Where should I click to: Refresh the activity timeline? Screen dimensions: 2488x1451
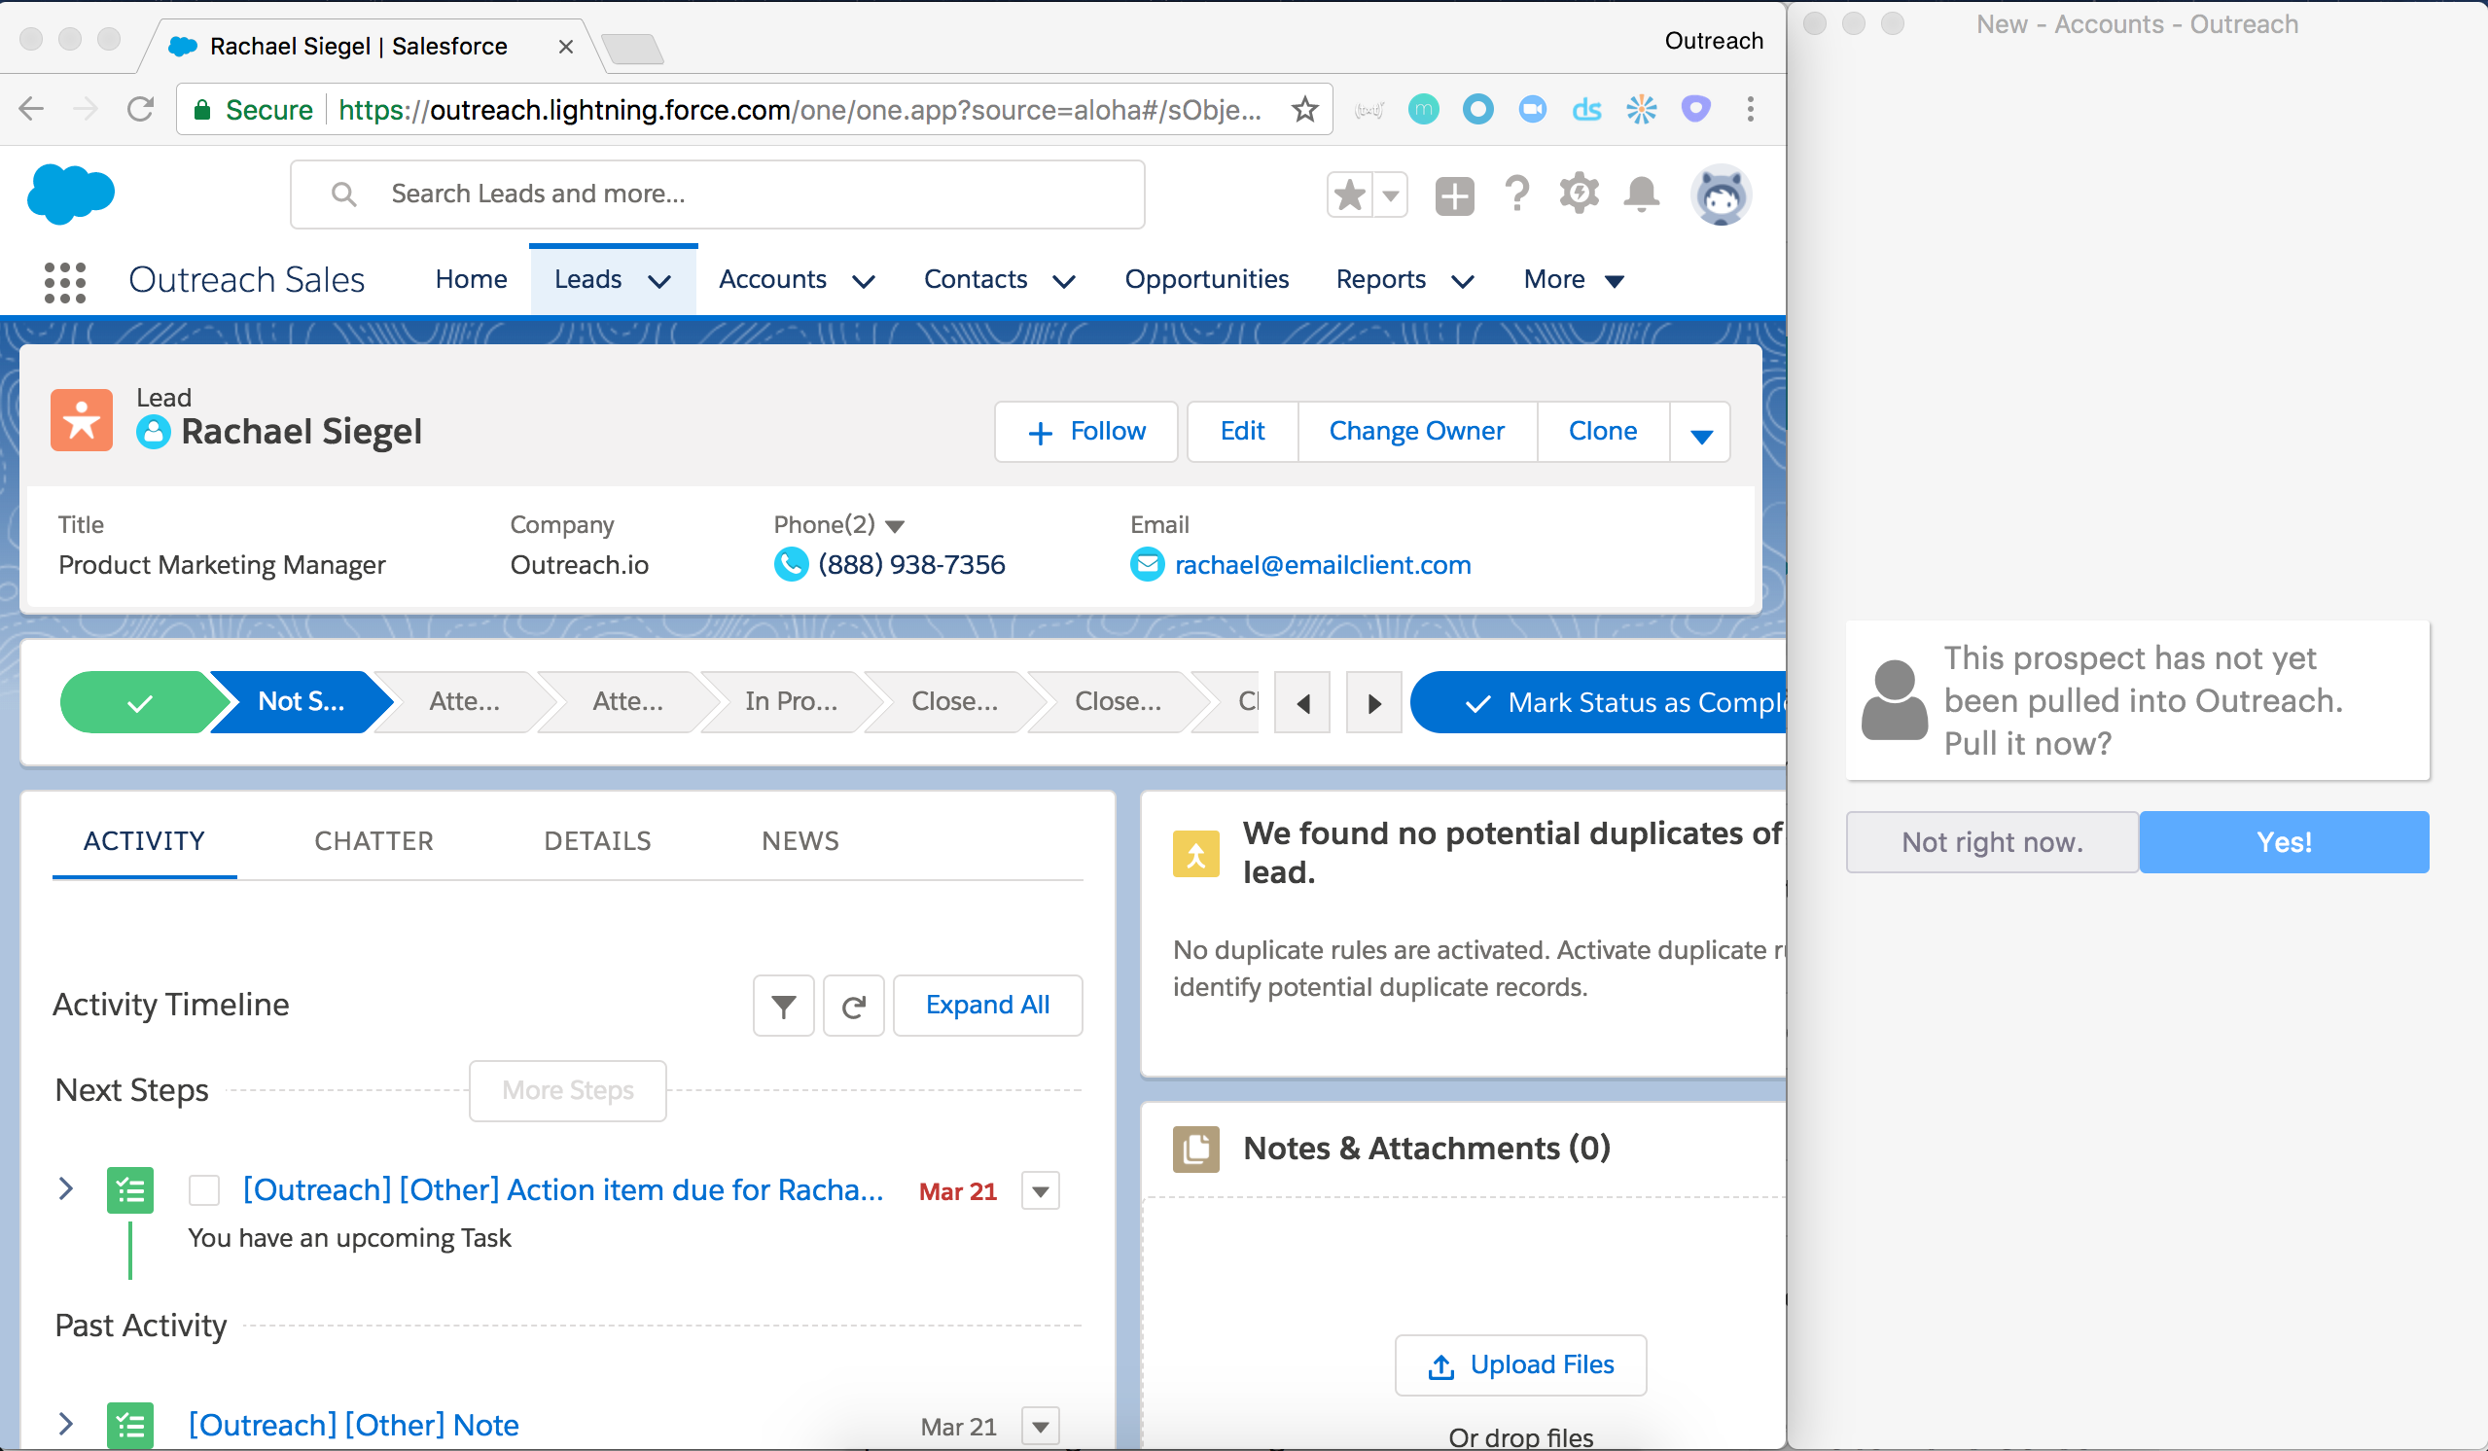tap(853, 1006)
